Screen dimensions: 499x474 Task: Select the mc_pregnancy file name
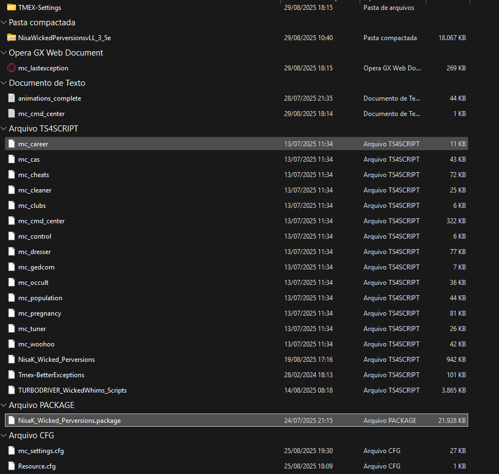click(x=40, y=313)
